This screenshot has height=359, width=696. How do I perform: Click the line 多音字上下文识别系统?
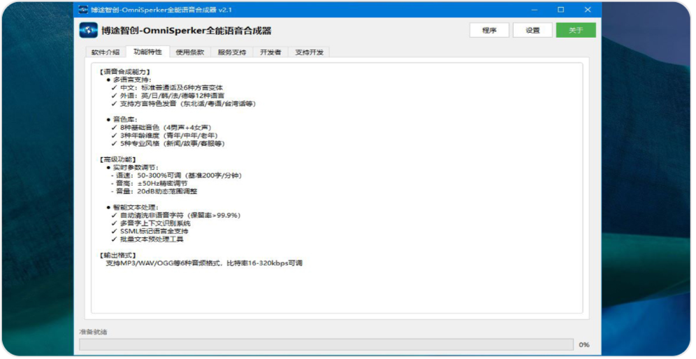pyautogui.click(x=151, y=224)
